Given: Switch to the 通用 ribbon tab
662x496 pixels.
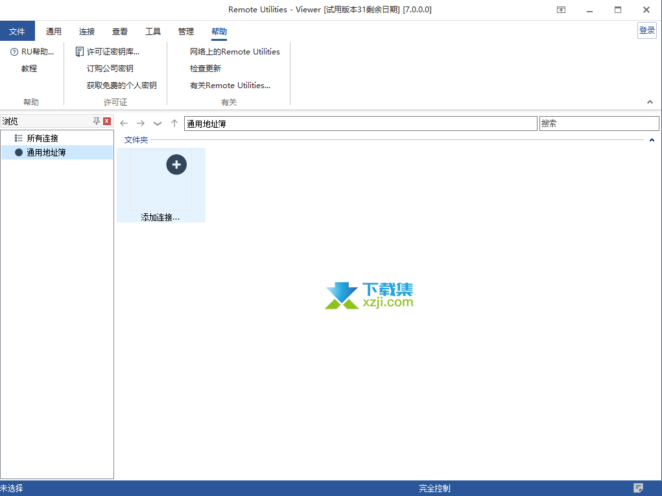Looking at the screenshot, I should [54, 31].
